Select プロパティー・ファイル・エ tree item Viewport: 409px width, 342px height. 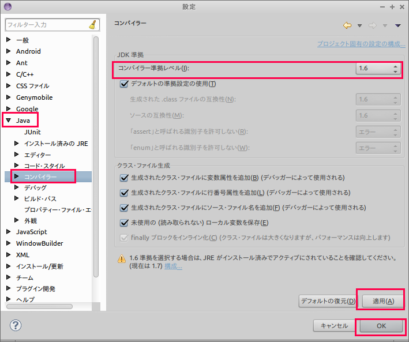click(x=58, y=210)
